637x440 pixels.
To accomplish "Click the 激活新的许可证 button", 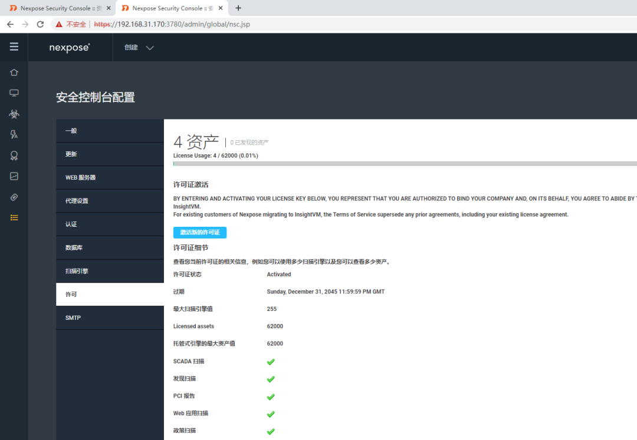I will 200,232.
